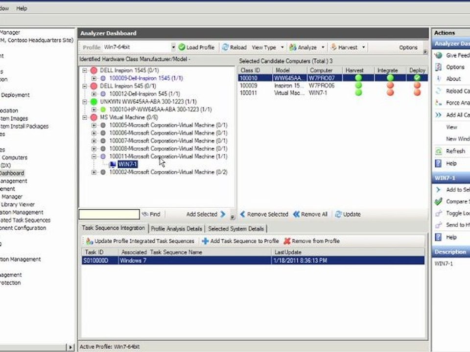Image resolution: width=470 pixels, height=352 pixels.
Task: Switch to Task Sequence Integration tab
Action: point(113,228)
